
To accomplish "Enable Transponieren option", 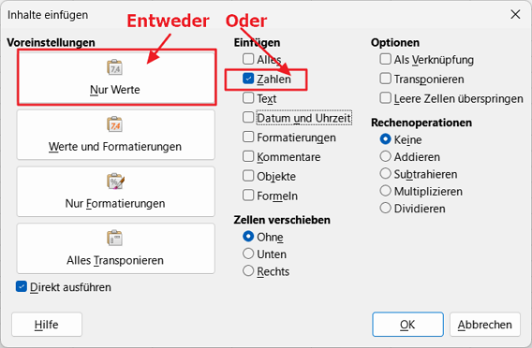I will click(x=386, y=79).
